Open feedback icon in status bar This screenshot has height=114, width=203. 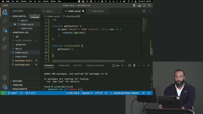tap(143, 93)
